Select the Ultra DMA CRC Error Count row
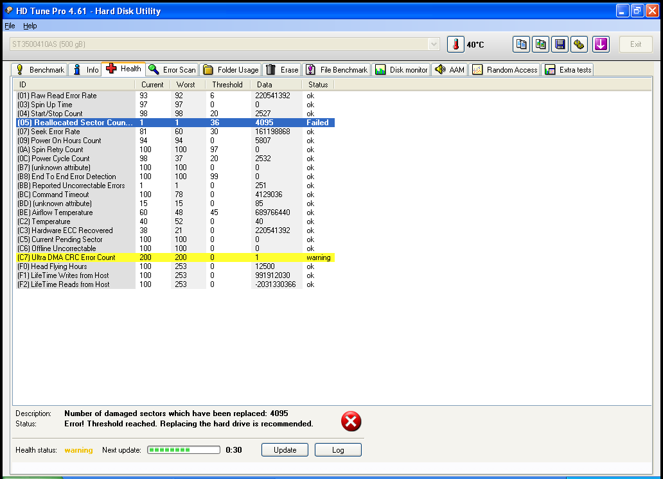This screenshot has width=663, height=479. tap(175, 257)
